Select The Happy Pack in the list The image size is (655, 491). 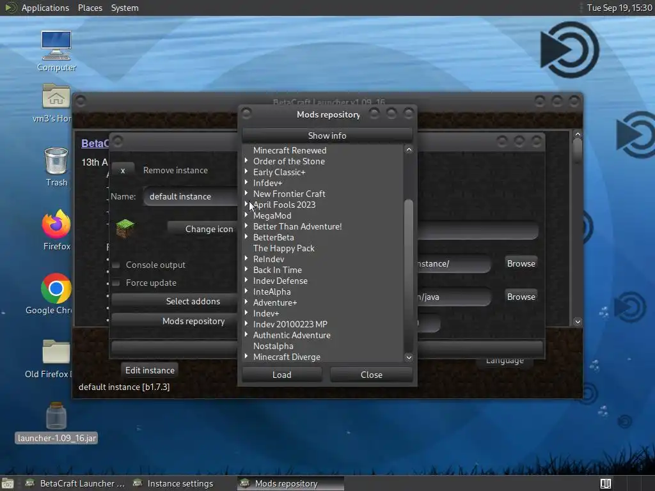(x=283, y=249)
